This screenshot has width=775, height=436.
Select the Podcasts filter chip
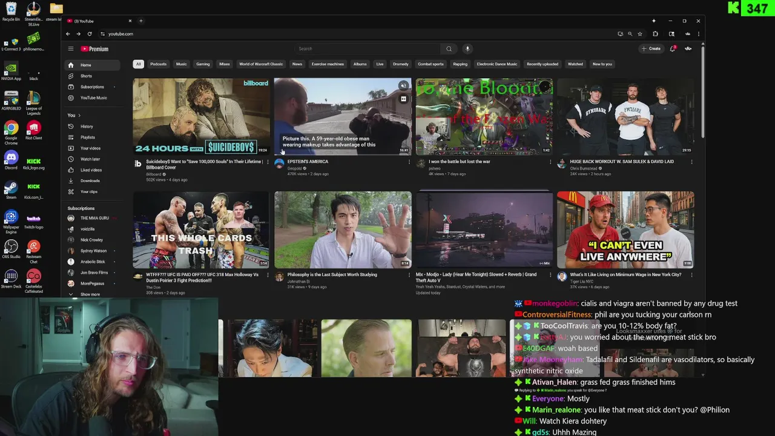(158, 64)
